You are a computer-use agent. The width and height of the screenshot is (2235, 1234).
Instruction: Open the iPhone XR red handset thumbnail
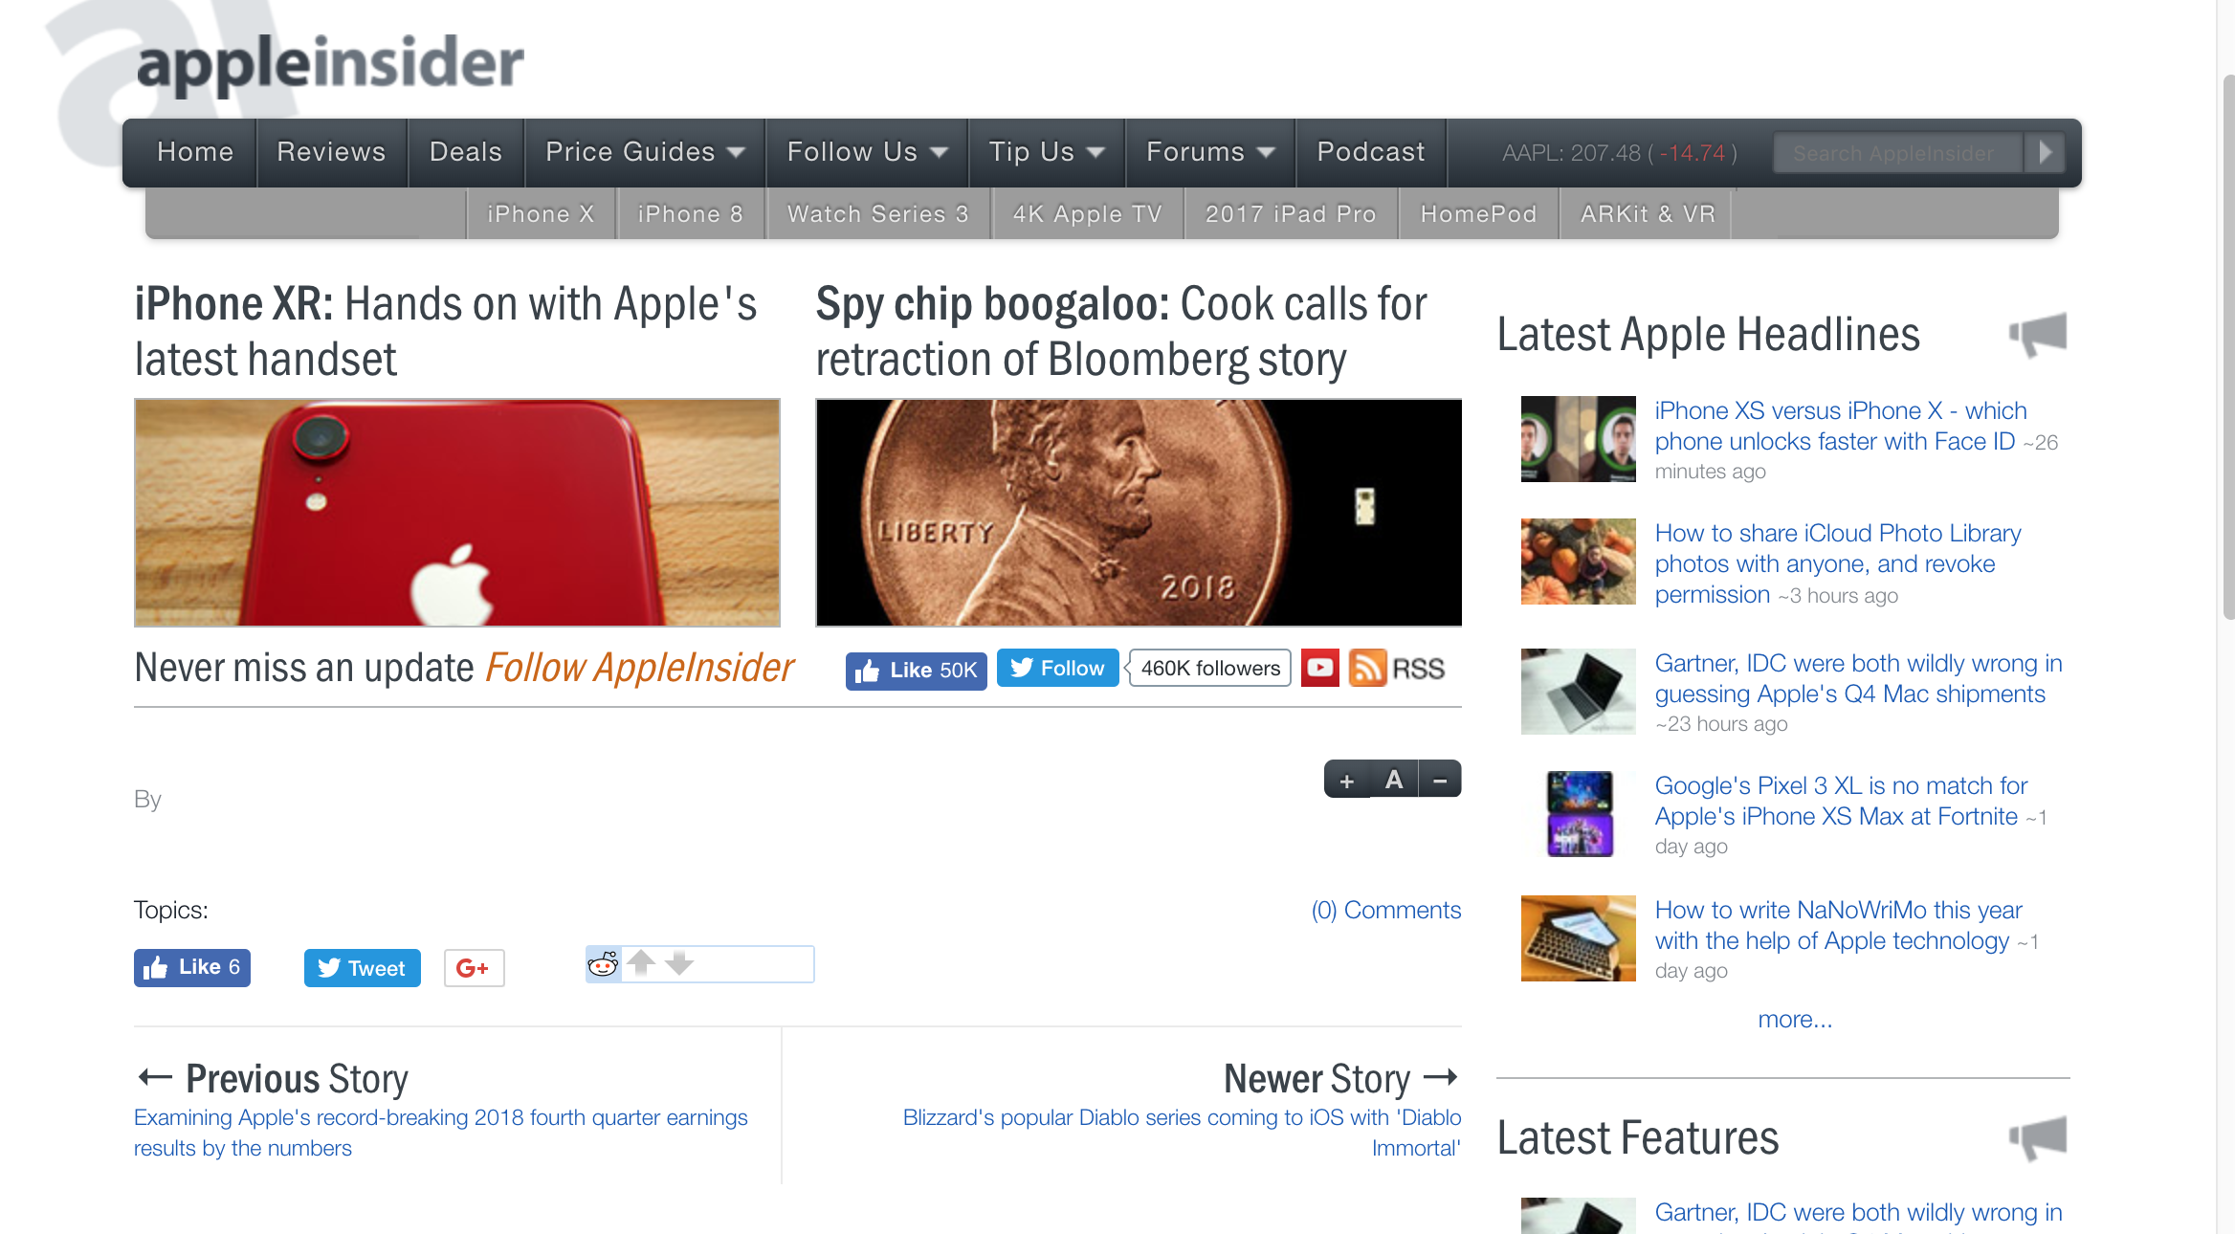(457, 513)
